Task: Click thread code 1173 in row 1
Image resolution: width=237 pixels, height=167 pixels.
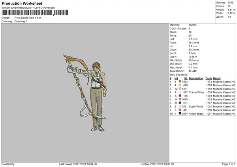Action: [x=209, y=82]
